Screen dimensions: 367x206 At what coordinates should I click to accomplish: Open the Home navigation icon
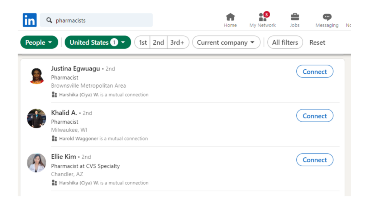point(230,17)
